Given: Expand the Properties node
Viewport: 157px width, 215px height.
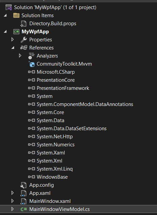Looking at the screenshot, I should click(x=12, y=40).
